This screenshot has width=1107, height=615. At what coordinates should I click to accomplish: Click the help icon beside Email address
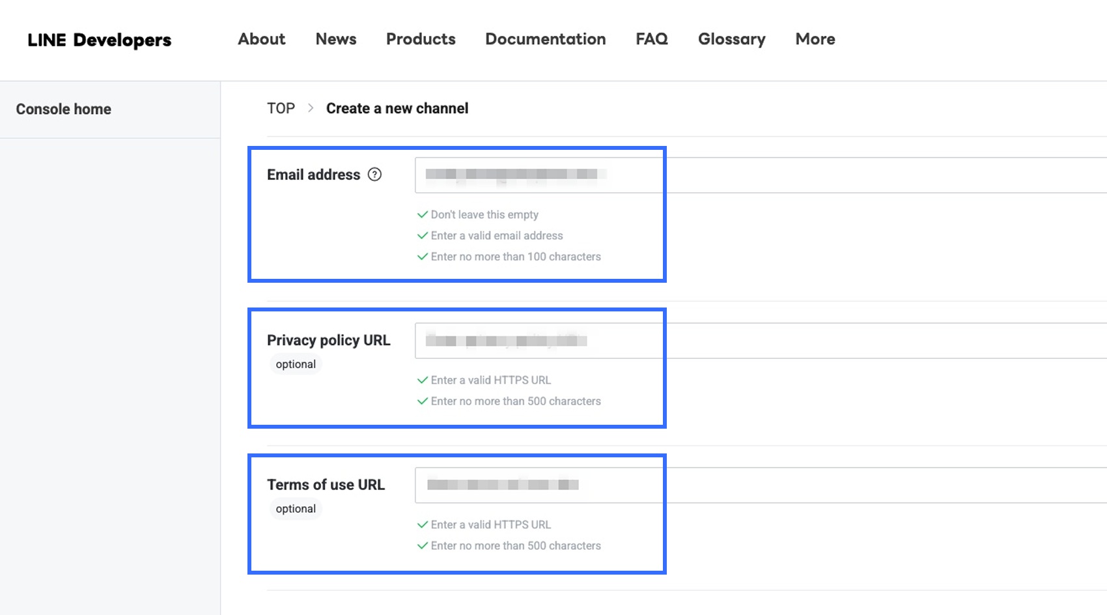click(x=374, y=175)
